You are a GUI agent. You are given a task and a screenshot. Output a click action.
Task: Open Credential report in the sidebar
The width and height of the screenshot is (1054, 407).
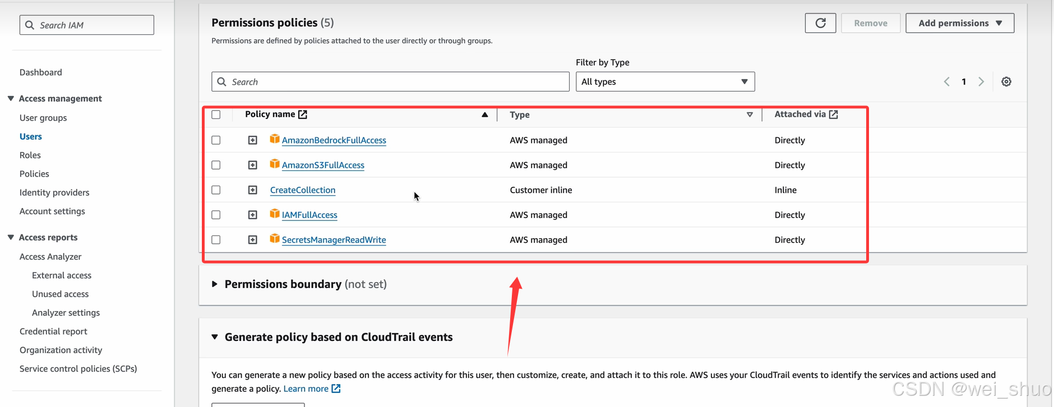pyautogui.click(x=53, y=331)
